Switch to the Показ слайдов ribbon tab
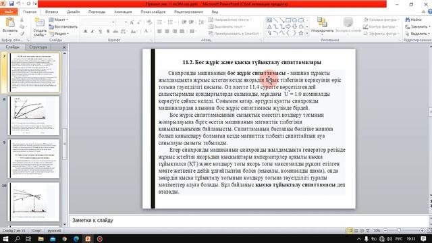Viewport: 432px width, 243px height. pyautogui.click(x=153, y=12)
